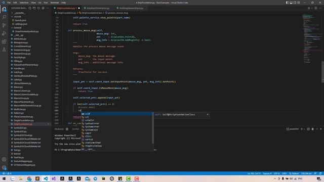Click the errors and warnings status indicator

(x=7, y=173)
